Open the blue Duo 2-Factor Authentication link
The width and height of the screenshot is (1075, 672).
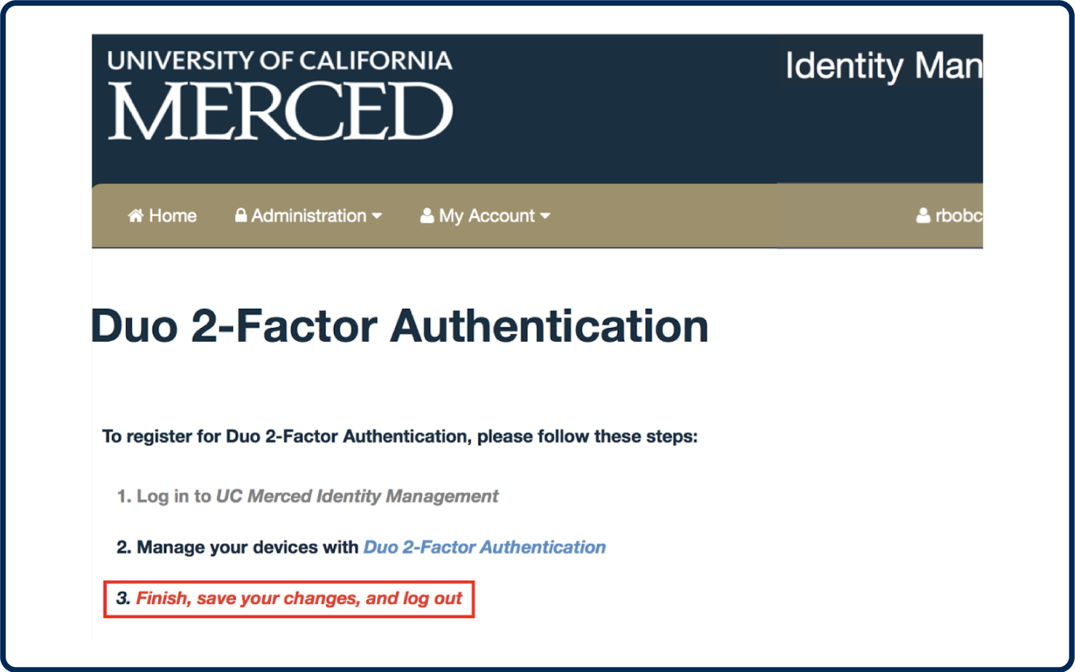click(484, 547)
